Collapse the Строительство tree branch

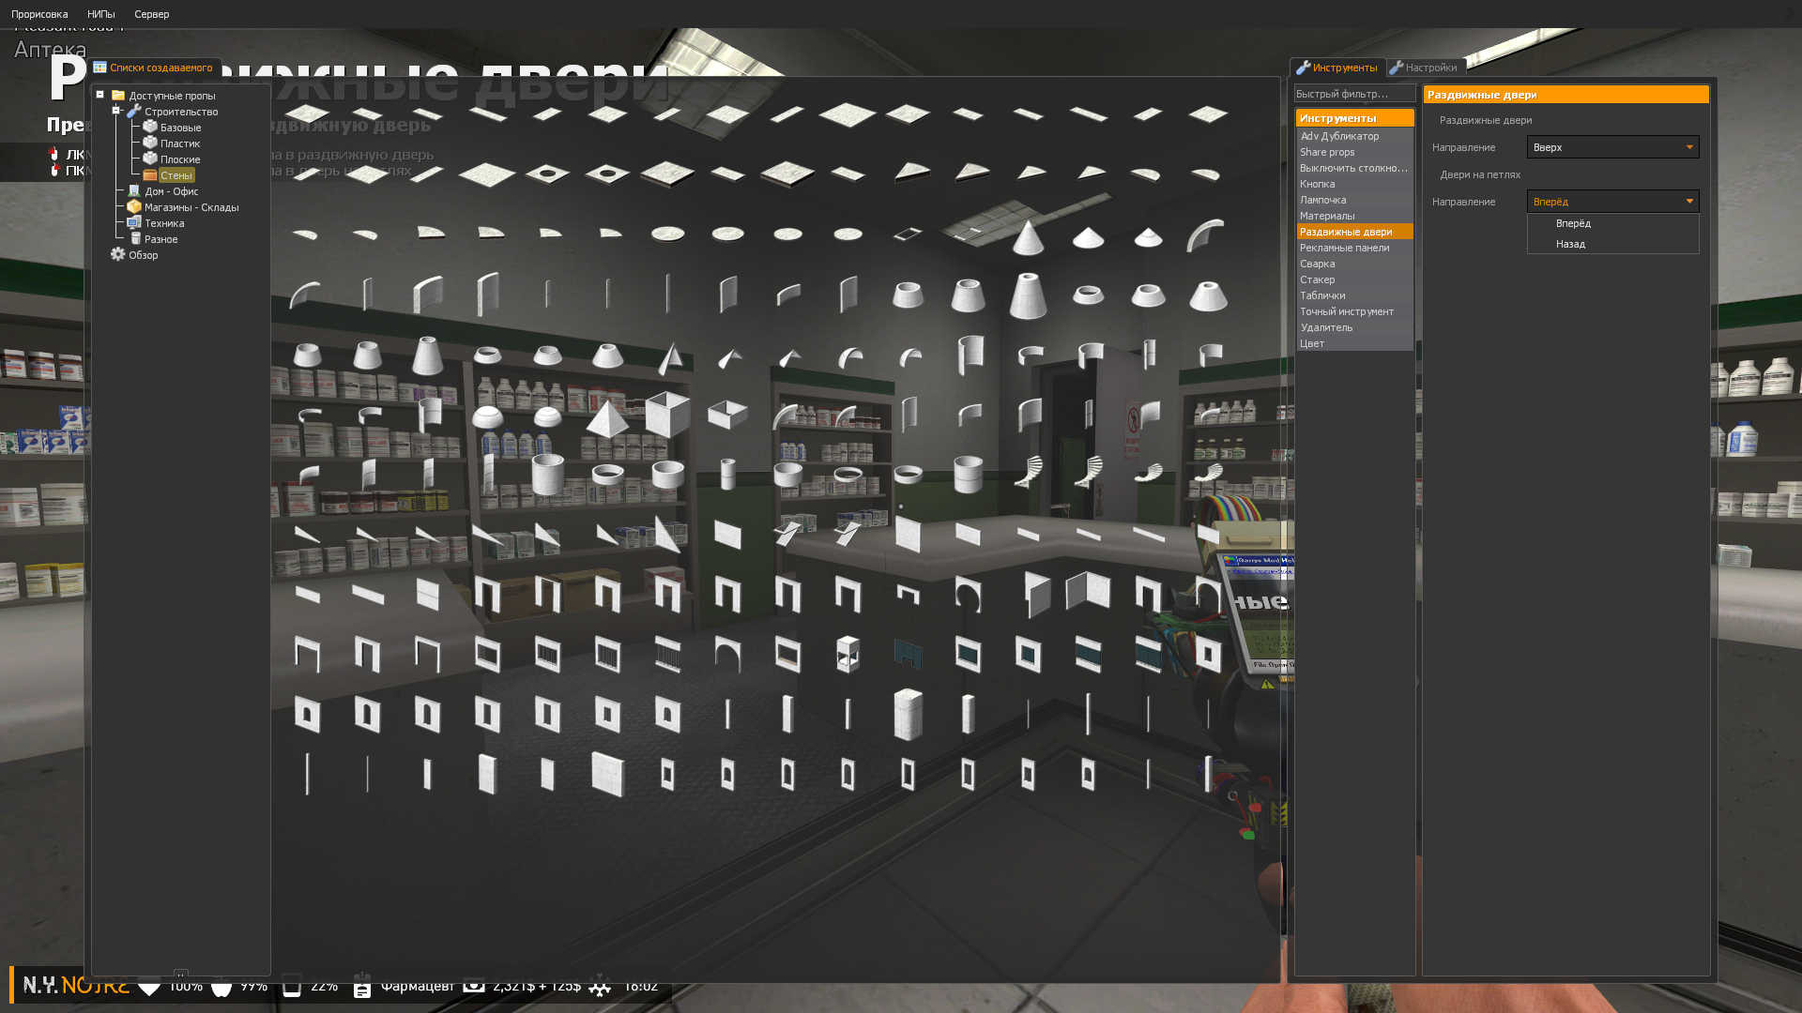click(x=116, y=111)
